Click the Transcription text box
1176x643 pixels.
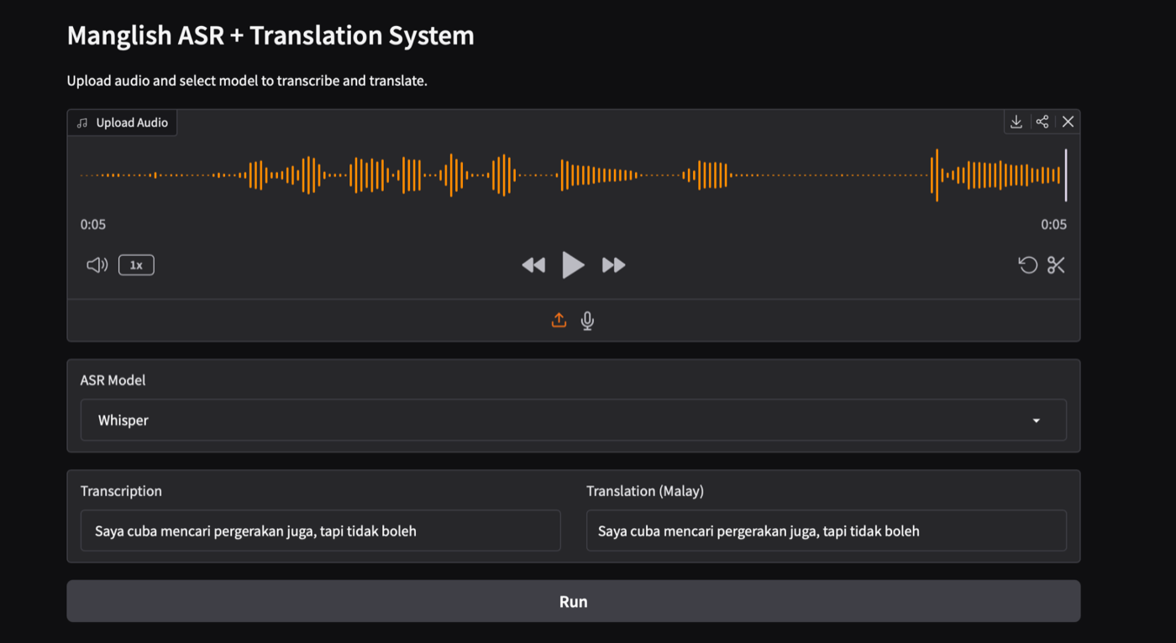point(321,531)
